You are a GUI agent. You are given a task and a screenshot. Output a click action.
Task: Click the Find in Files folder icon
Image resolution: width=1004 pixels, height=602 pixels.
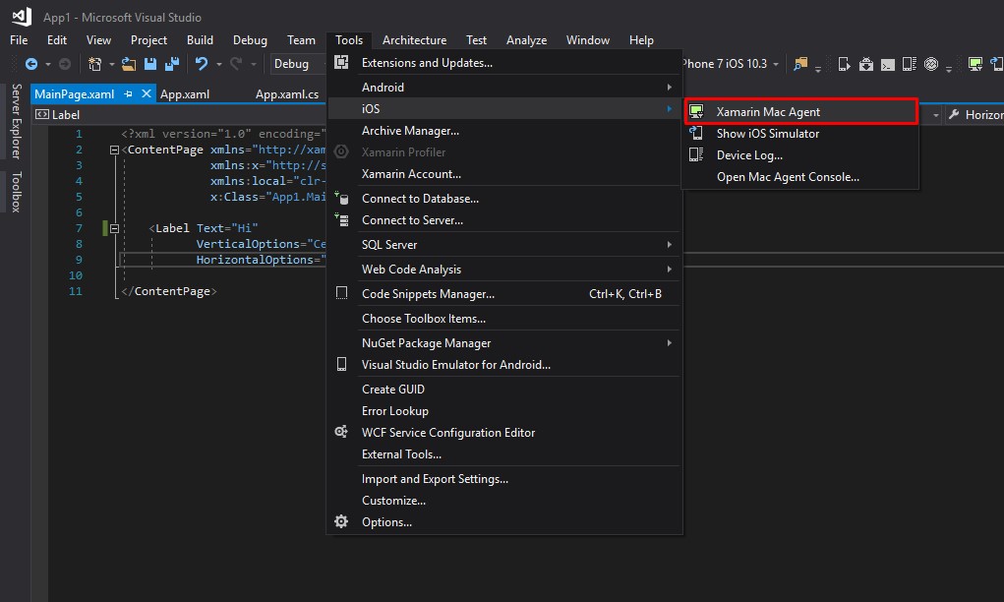pos(800,63)
